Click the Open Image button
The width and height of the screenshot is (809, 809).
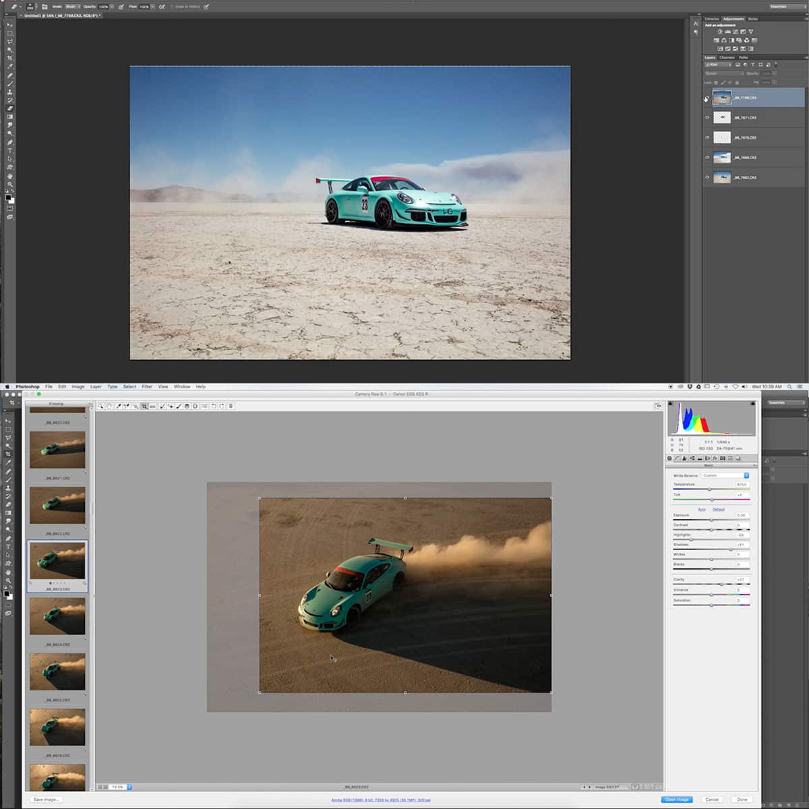pyautogui.click(x=676, y=800)
